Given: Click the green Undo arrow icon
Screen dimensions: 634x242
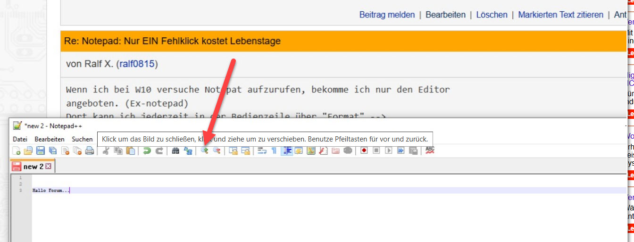Looking at the screenshot, I should point(147,151).
